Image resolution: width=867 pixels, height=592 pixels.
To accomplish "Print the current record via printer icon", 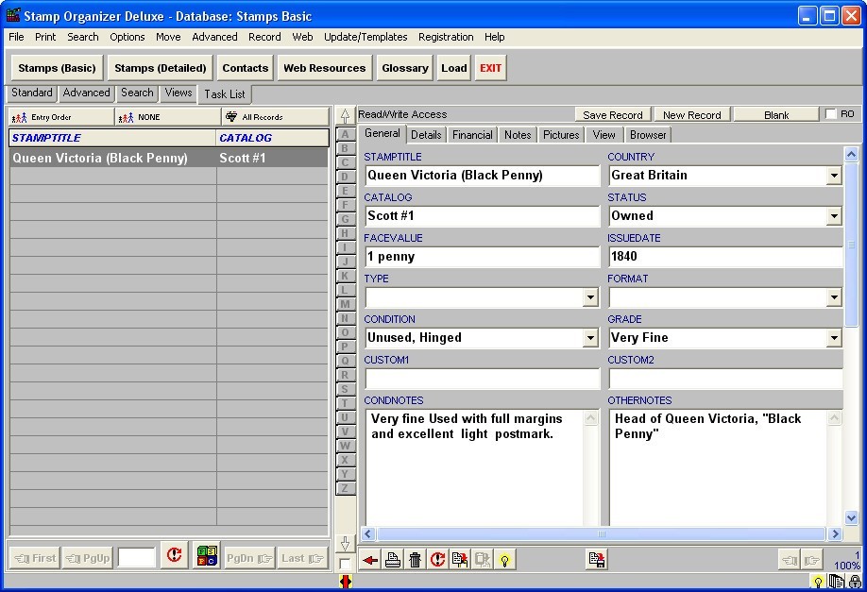I will click(393, 560).
